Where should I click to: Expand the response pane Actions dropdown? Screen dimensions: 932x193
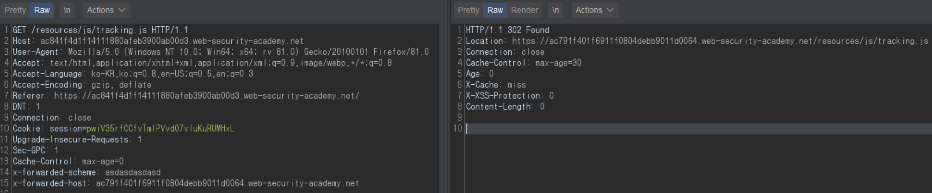[594, 10]
